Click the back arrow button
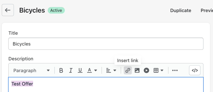213x92 pixels. click(8, 10)
